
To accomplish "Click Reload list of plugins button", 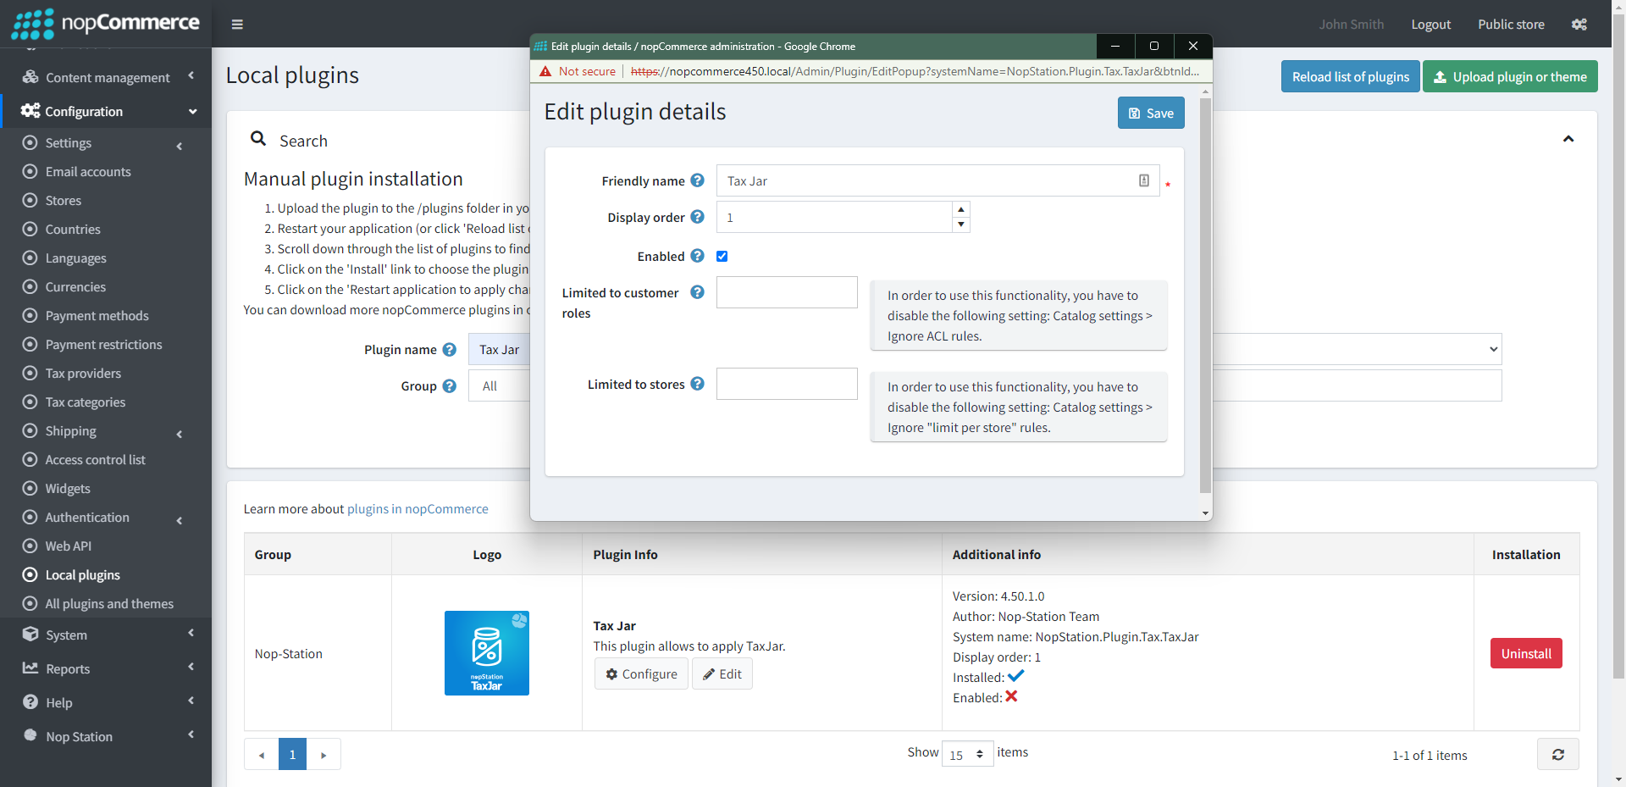I will 1350,76.
